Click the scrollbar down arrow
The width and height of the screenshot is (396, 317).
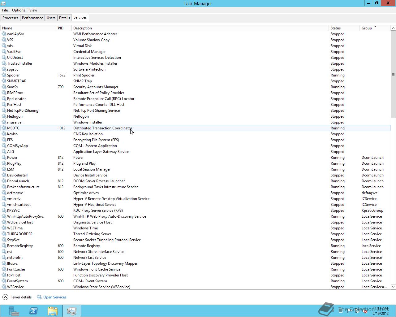(393, 287)
